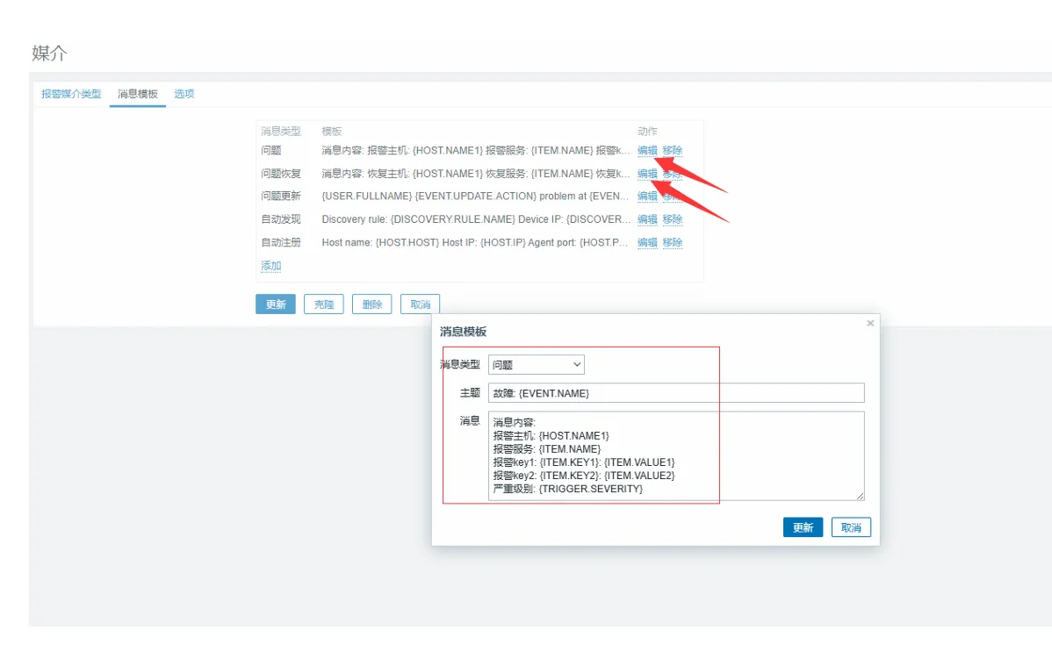1052x659 pixels.
Task: Click the textarea resize handle corner
Action: 860,496
